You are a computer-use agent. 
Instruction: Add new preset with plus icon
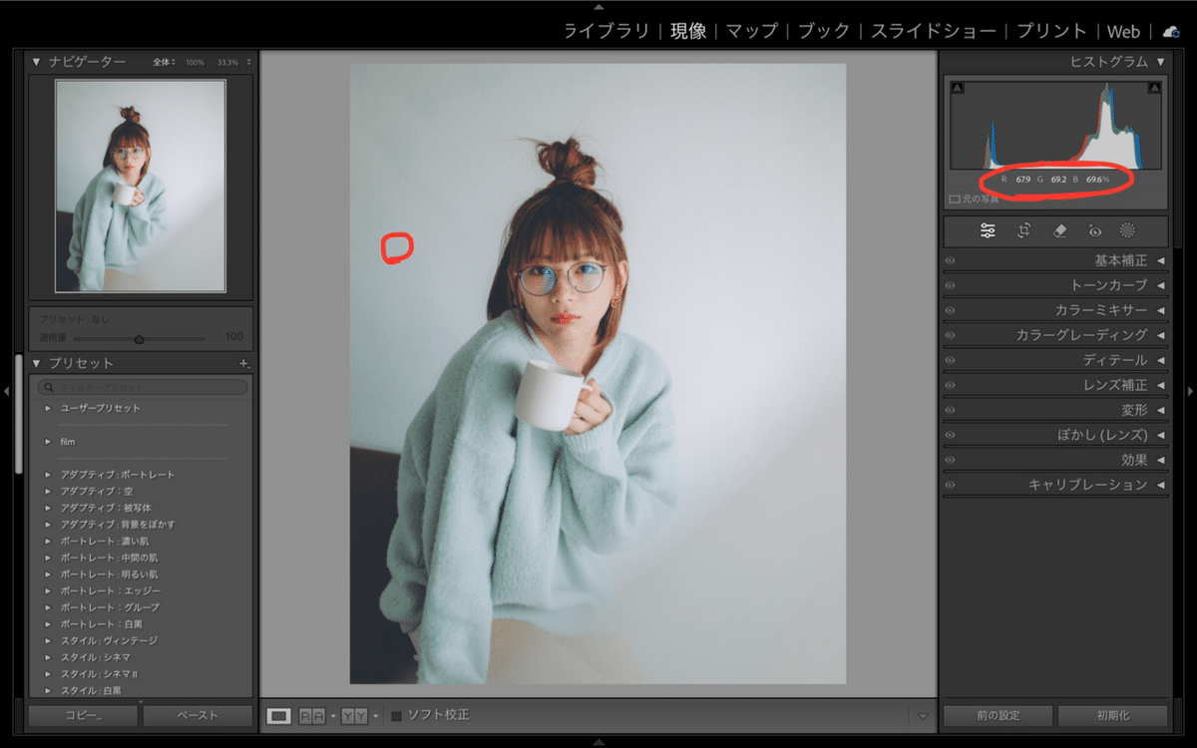244,364
